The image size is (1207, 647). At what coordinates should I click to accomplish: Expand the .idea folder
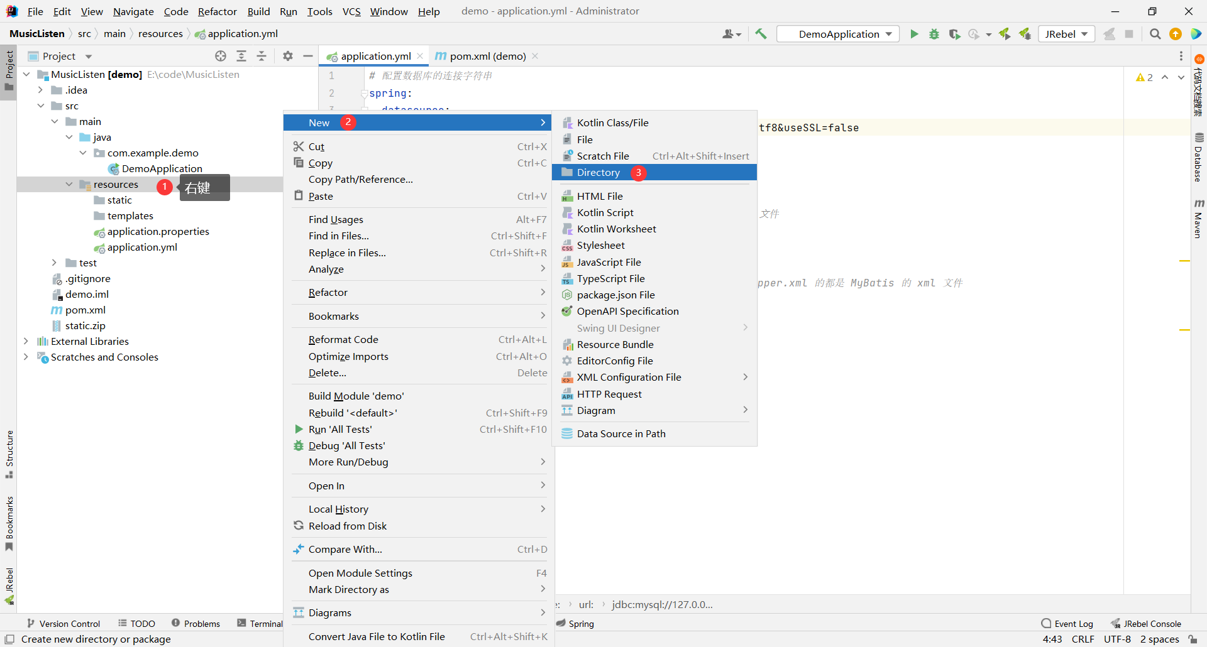41,90
